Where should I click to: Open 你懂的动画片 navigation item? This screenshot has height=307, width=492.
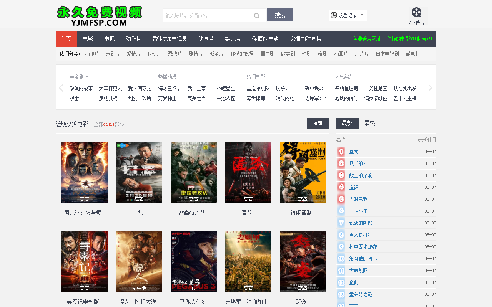pos(306,39)
